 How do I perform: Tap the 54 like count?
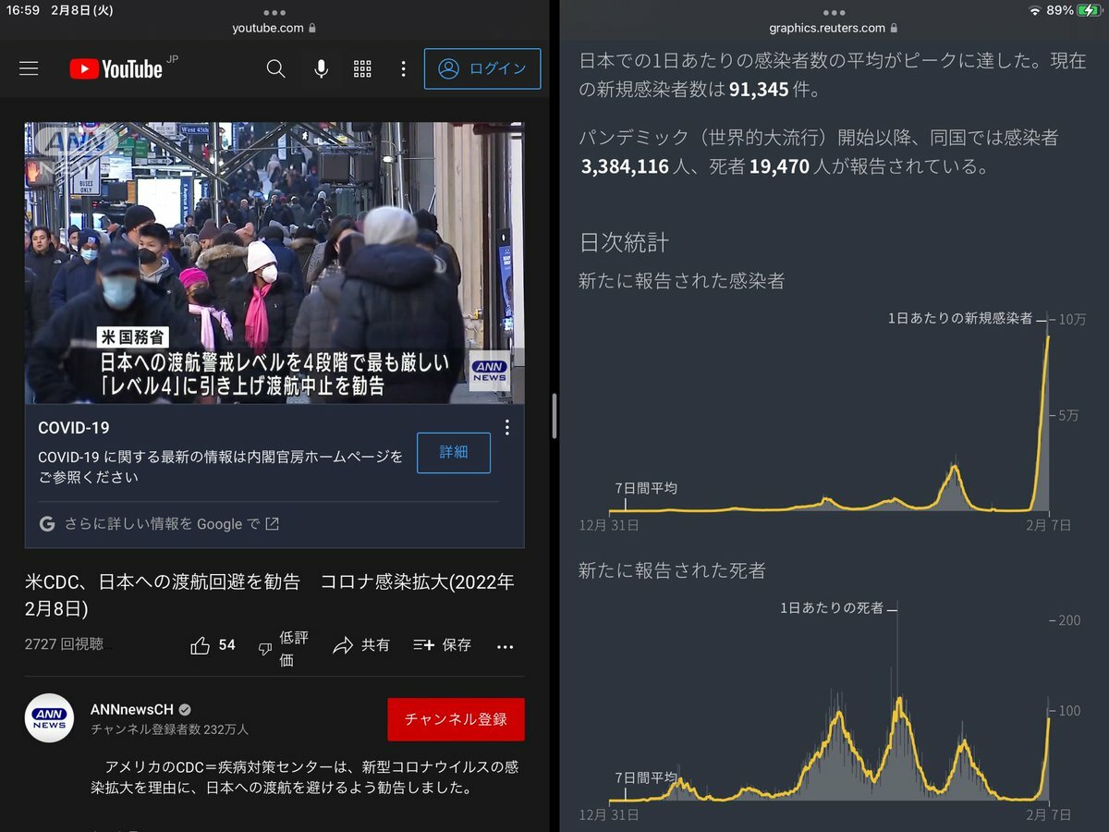227,645
